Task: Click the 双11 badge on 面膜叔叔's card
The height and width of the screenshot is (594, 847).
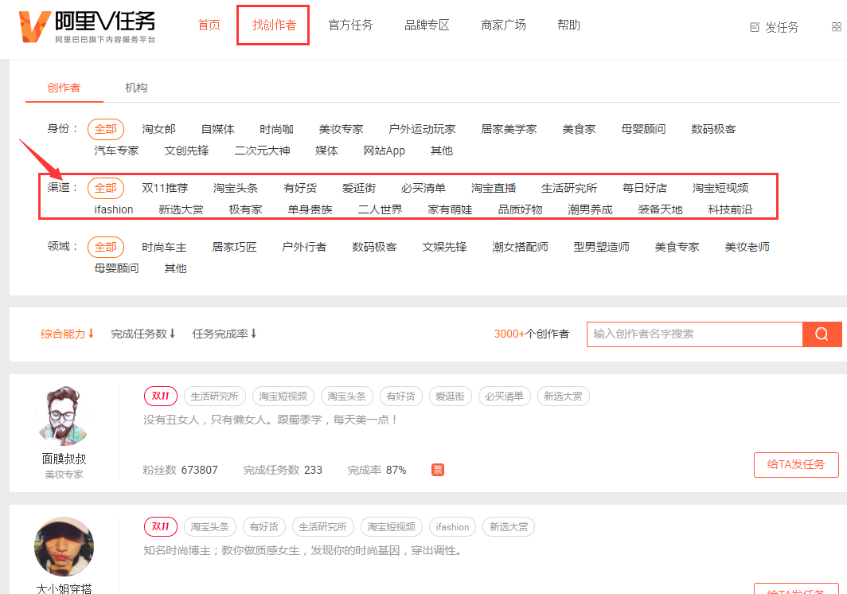Action: point(160,396)
